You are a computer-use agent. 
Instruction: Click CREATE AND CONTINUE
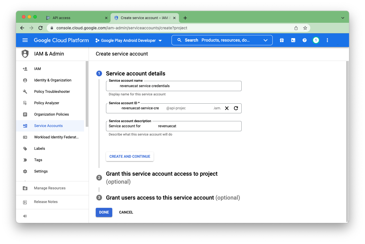coord(130,156)
